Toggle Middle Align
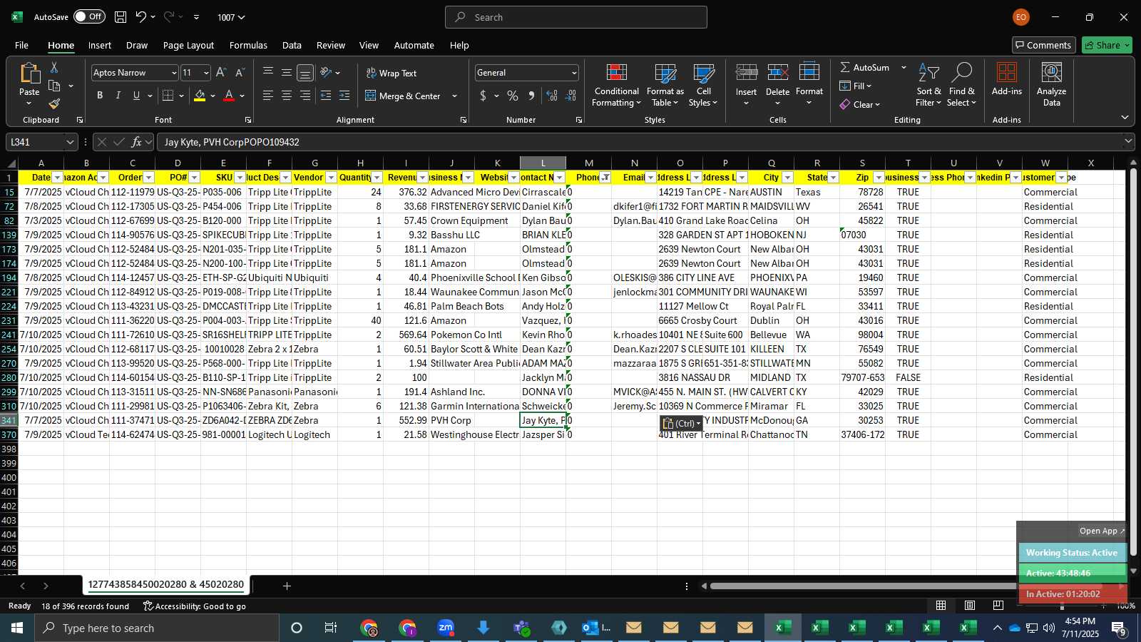 click(287, 72)
